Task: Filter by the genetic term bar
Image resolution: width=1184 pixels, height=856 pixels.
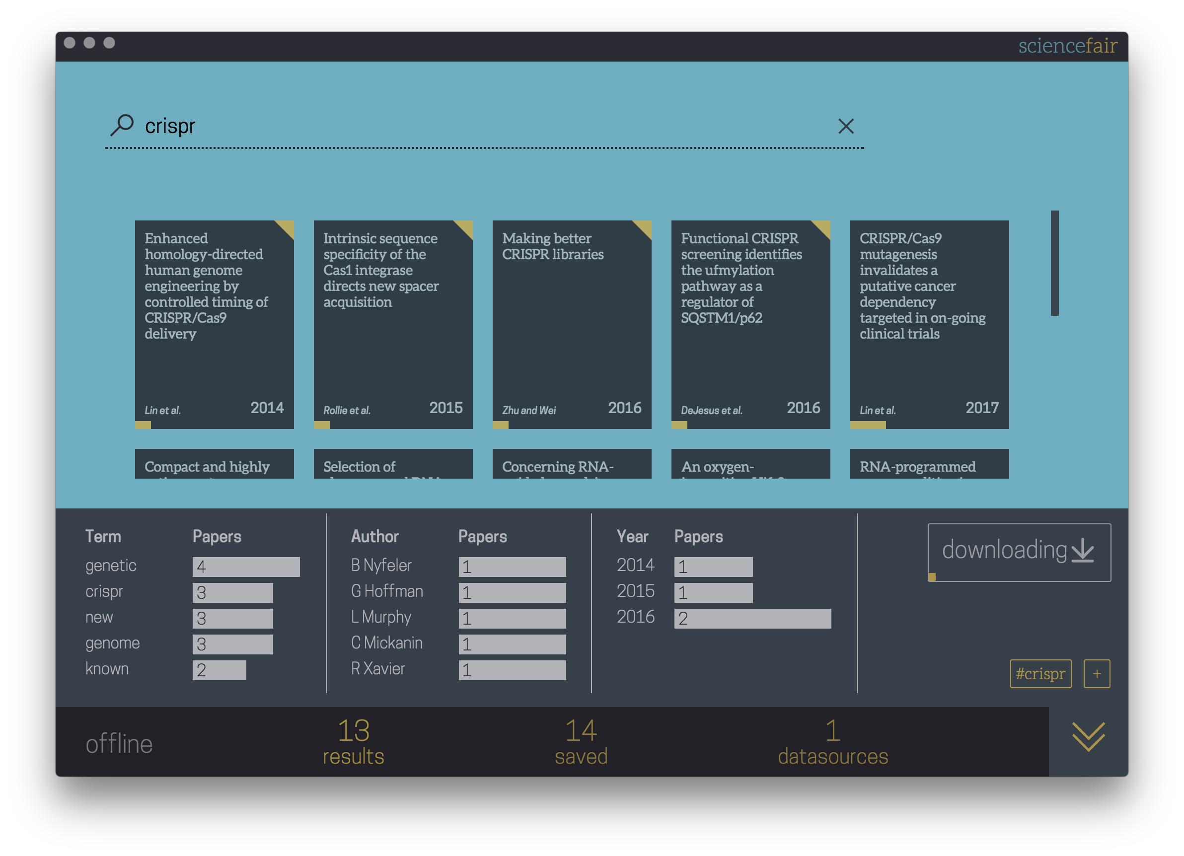Action: (x=246, y=567)
